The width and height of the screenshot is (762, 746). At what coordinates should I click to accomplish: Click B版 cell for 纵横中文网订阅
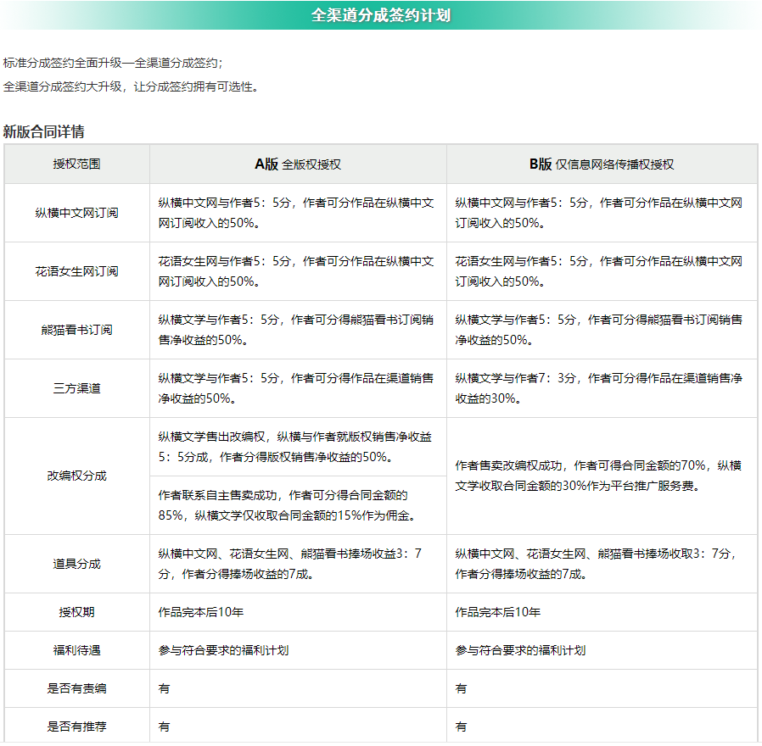click(602, 213)
